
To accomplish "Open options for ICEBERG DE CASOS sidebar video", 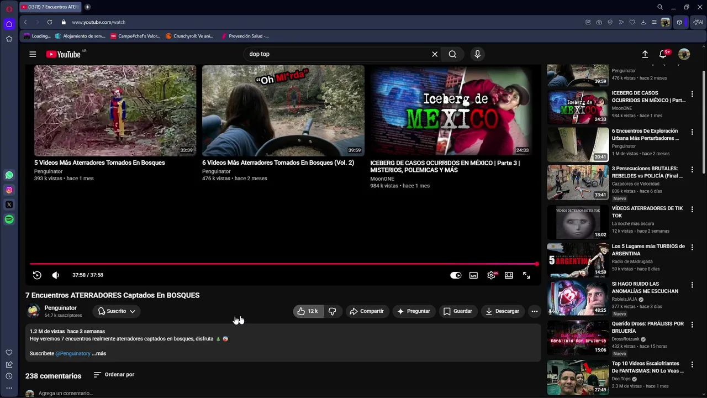I will [692, 94].
